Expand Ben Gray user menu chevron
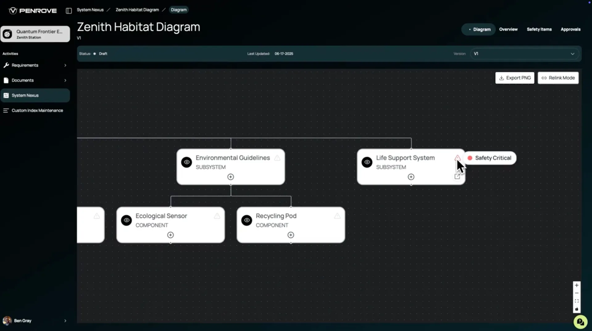Screen dimensions: 592x331 65,321
